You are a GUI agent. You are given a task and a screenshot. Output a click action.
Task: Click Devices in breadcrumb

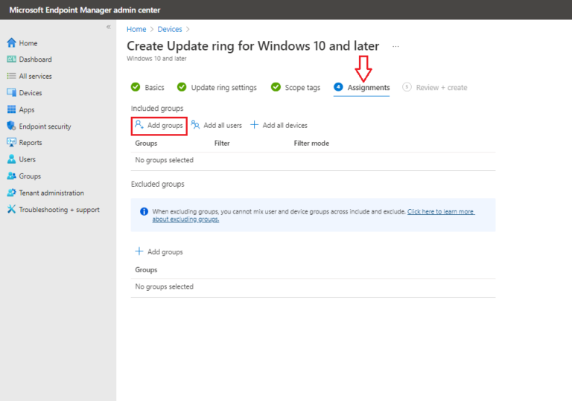click(170, 29)
